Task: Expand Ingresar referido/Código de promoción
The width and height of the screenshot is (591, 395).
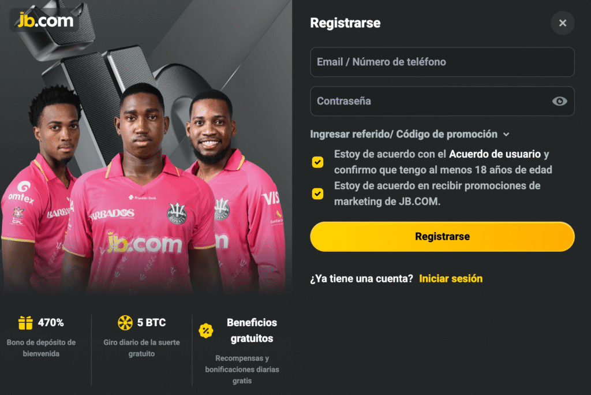Action: pyautogui.click(x=403, y=134)
